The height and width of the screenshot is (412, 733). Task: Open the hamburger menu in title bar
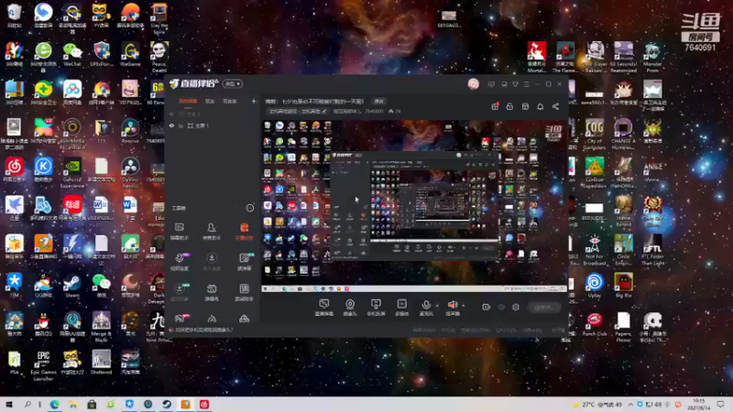point(526,84)
